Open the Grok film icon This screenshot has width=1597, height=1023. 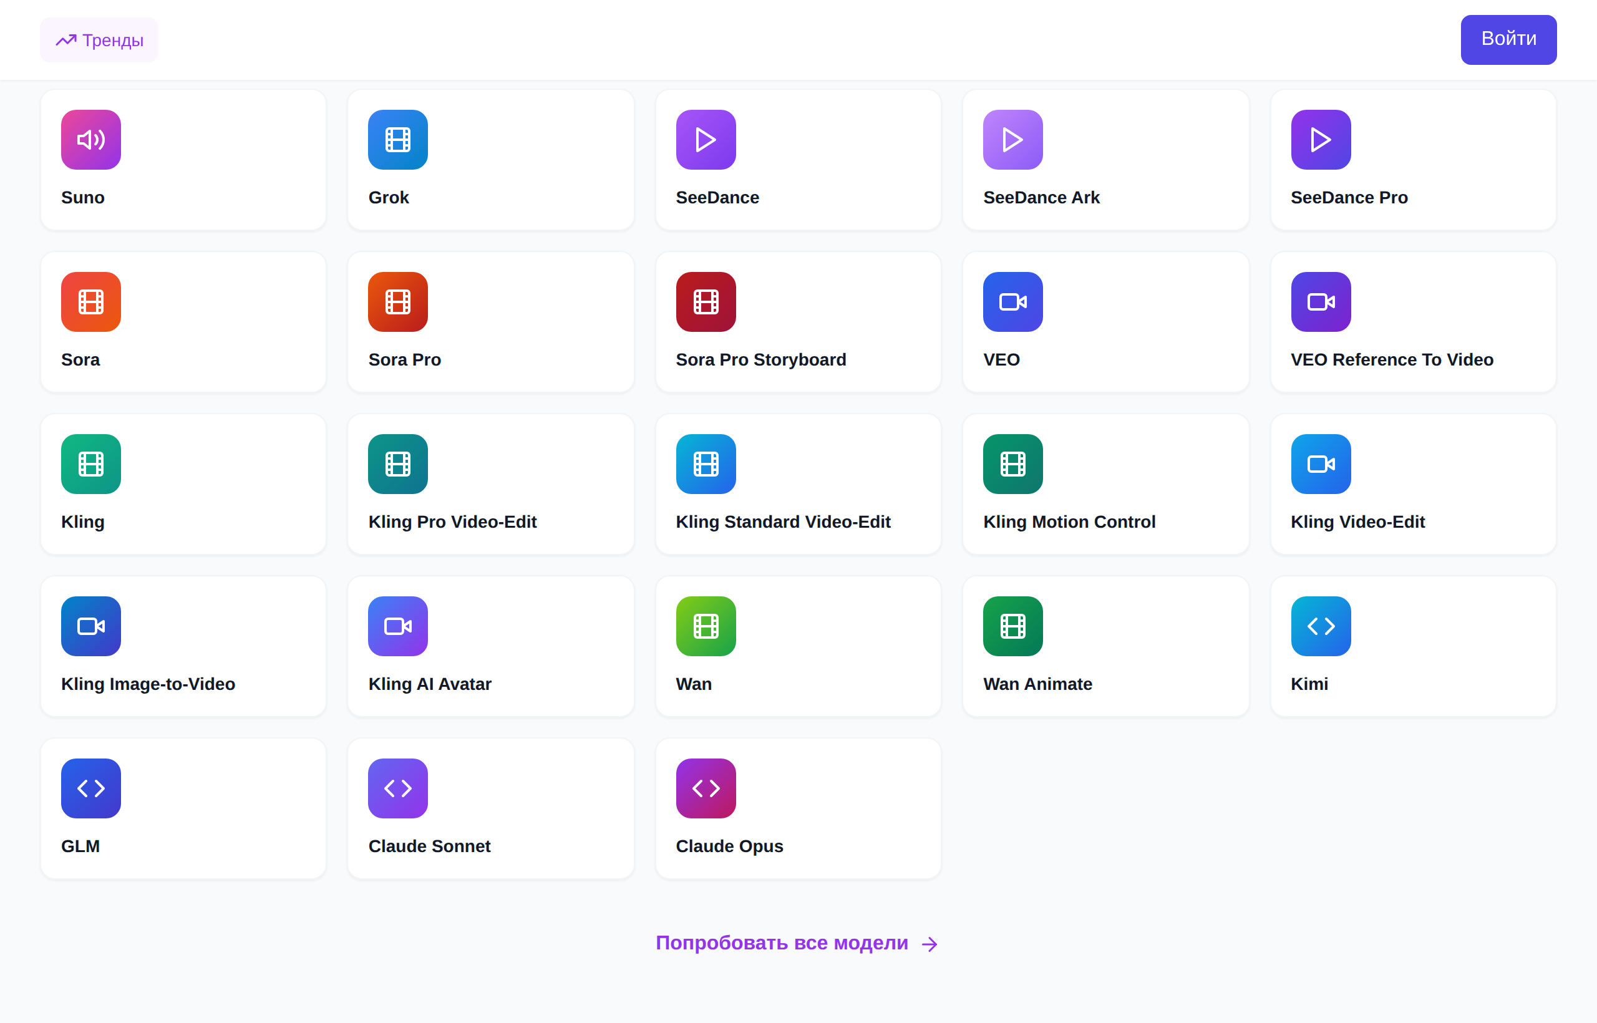pos(398,140)
